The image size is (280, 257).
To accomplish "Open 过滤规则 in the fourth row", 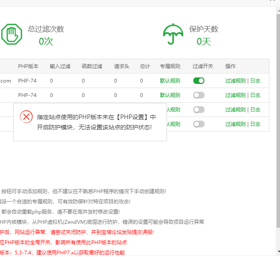I will coord(235,124).
